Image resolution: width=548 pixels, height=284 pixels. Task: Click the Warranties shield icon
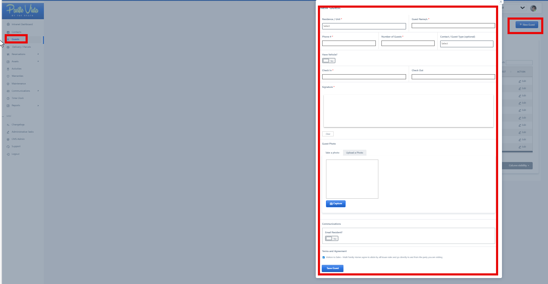(x=9, y=76)
